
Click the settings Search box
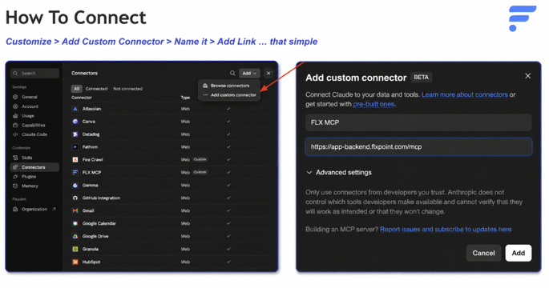pos(34,73)
